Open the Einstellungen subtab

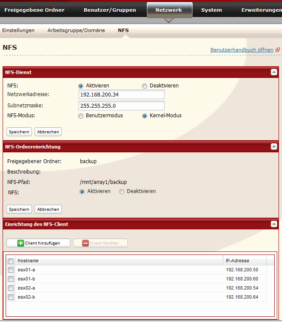point(18,30)
